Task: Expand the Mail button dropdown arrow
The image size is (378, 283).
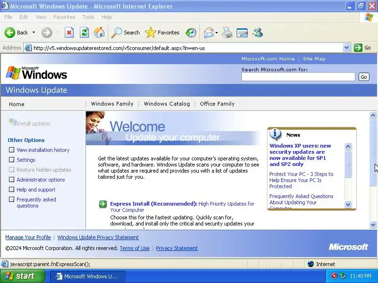Action: [x=216, y=33]
